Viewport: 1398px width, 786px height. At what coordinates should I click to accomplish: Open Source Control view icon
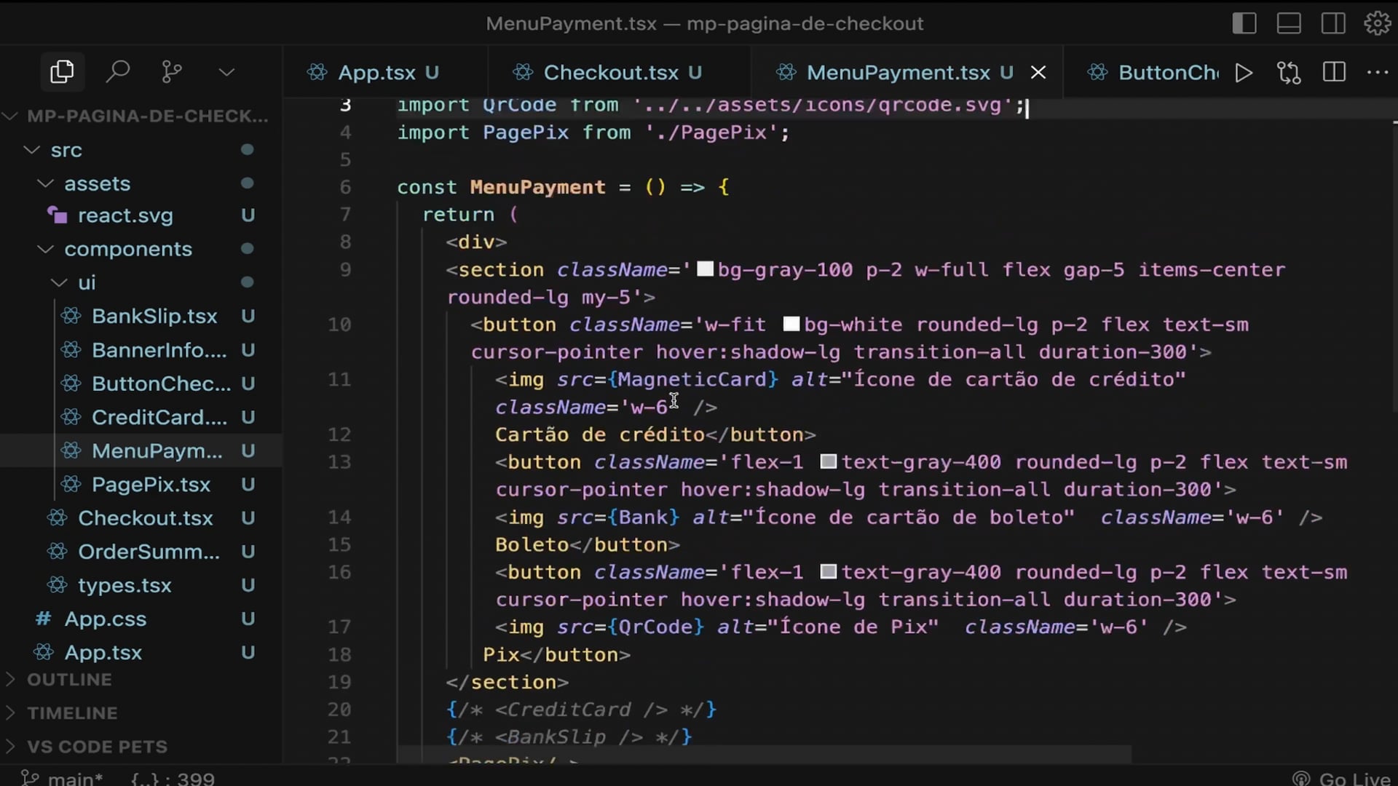(172, 71)
